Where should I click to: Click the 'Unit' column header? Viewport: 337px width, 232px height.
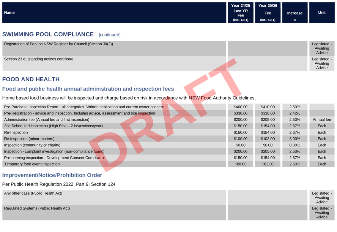coord(322,13)
